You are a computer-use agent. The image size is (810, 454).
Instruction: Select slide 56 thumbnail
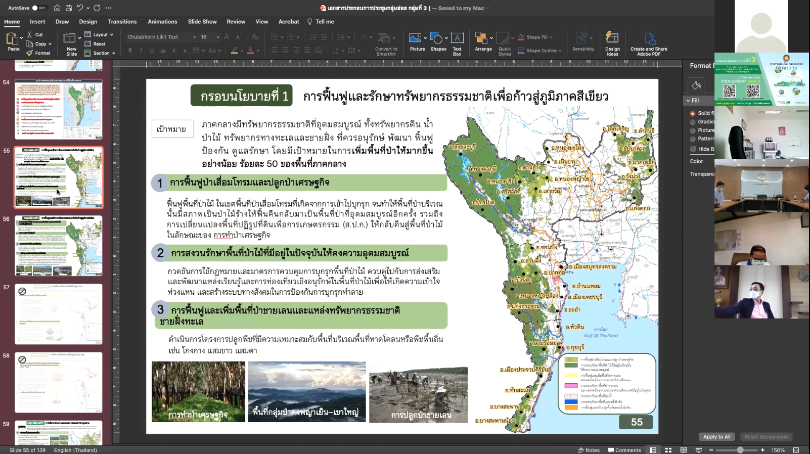[x=59, y=246]
